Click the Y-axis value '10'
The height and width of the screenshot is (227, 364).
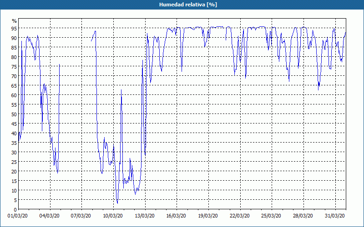14,191
